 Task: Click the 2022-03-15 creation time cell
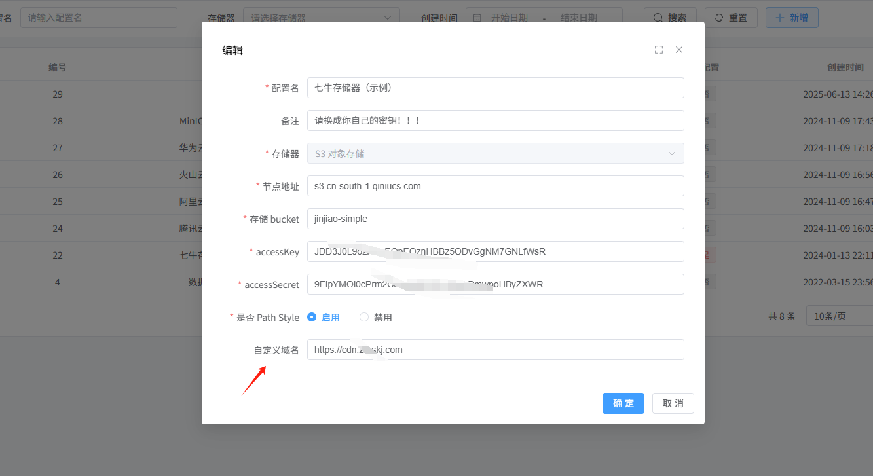point(838,282)
